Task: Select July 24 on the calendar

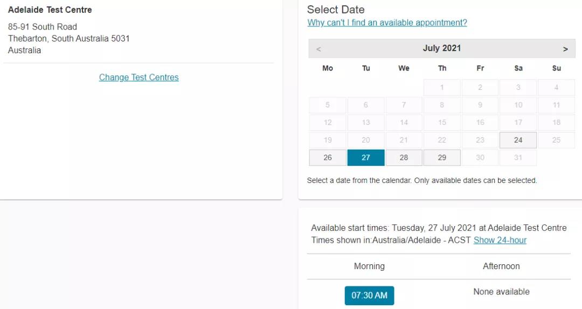Action: pos(518,140)
